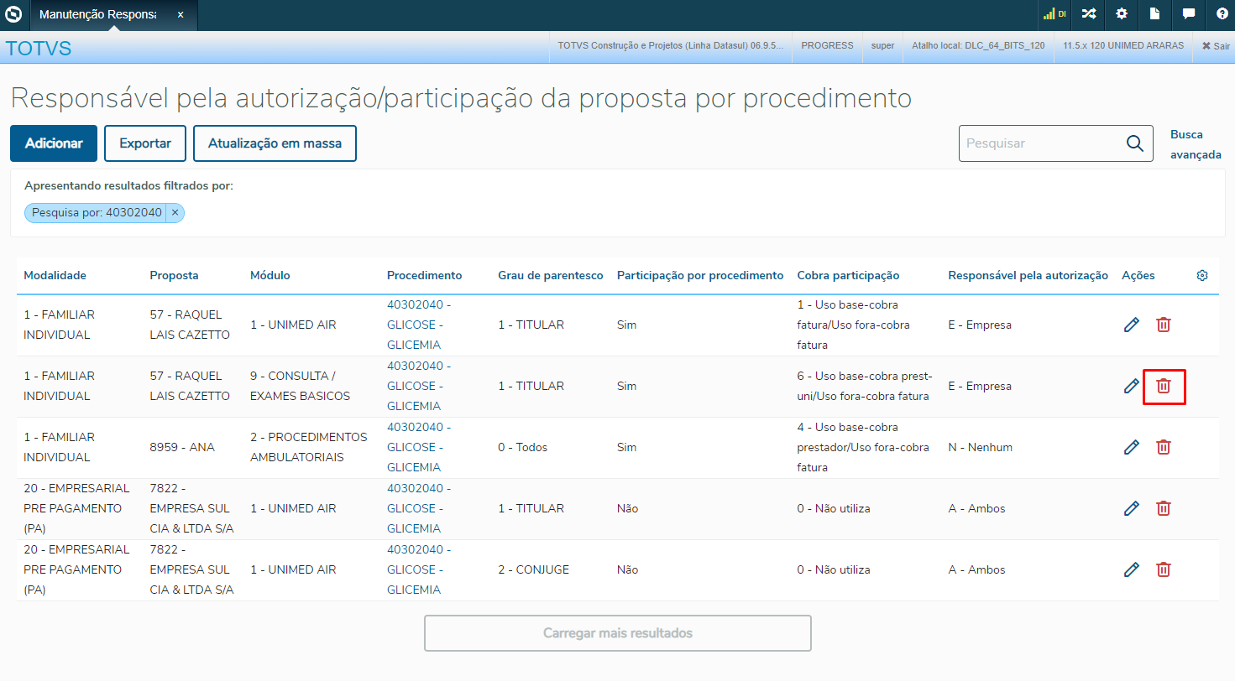This screenshot has width=1235, height=681.
Task: Open Busca avançada link
Action: click(x=1196, y=144)
